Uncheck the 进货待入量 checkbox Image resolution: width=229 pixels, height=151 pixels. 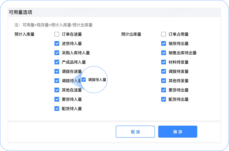pyautogui.click(x=57, y=44)
